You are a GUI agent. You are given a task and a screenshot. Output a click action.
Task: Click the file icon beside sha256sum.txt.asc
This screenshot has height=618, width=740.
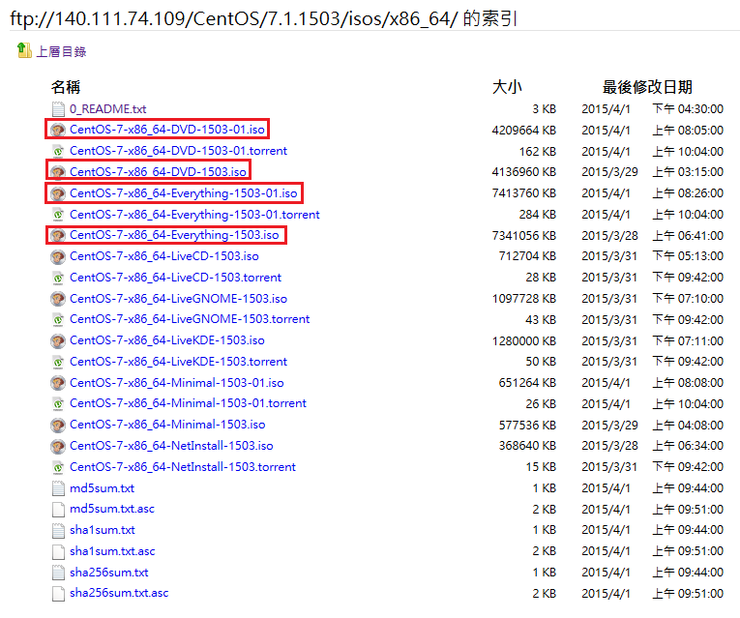58,594
